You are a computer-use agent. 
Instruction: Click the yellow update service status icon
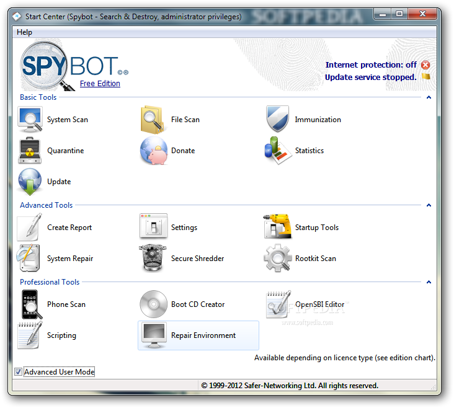(x=426, y=77)
